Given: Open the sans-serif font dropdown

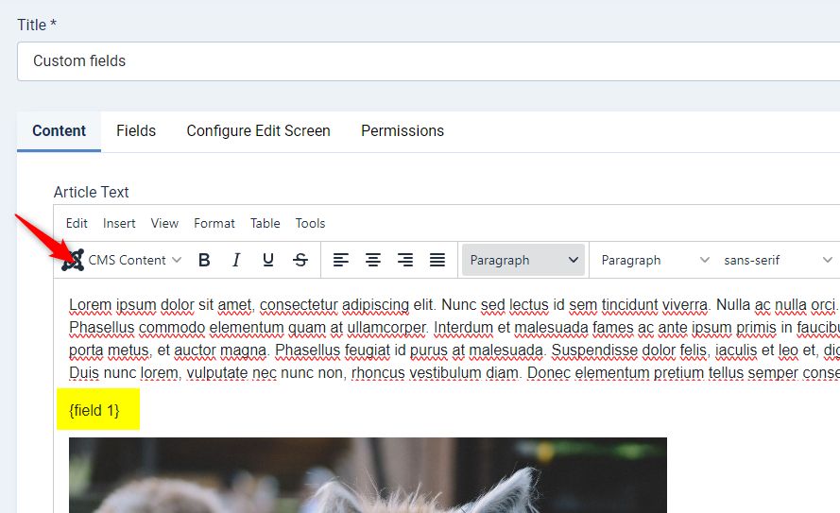Looking at the screenshot, I should pyautogui.click(x=778, y=260).
